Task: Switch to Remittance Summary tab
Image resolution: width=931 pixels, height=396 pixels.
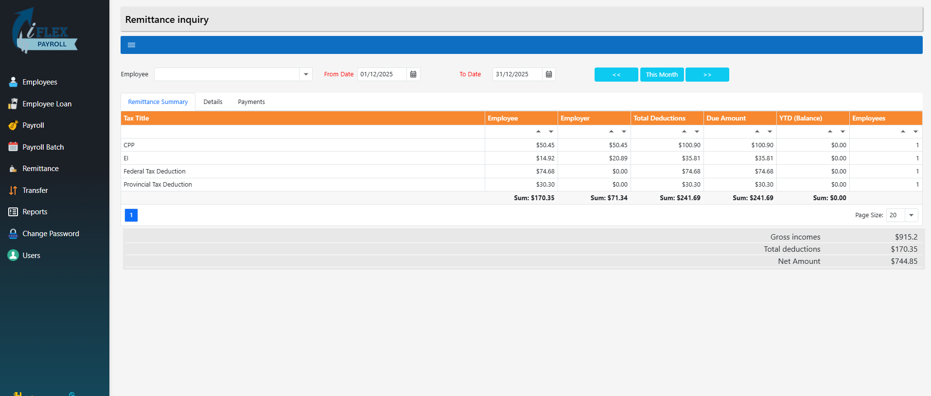Action: pos(158,102)
